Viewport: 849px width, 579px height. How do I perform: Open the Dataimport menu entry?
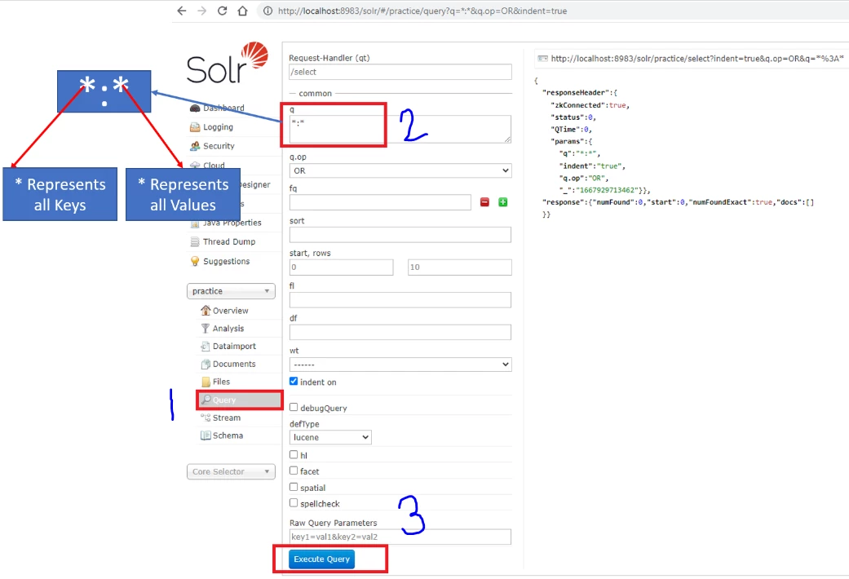coord(234,346)
